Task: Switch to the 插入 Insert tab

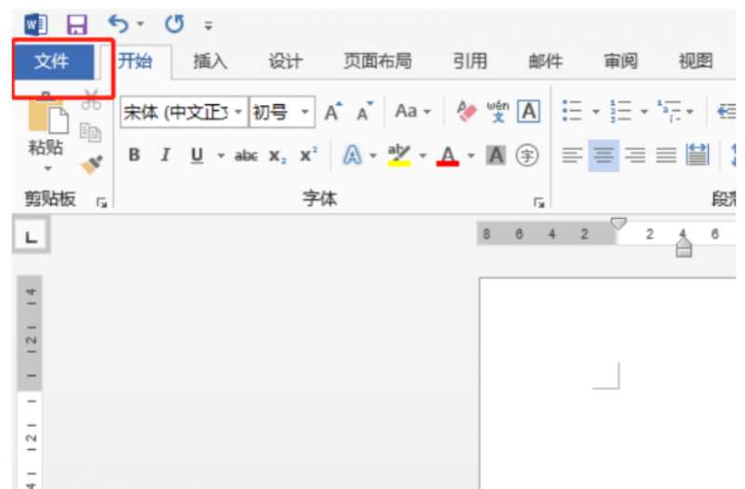Action: point(210,62)
